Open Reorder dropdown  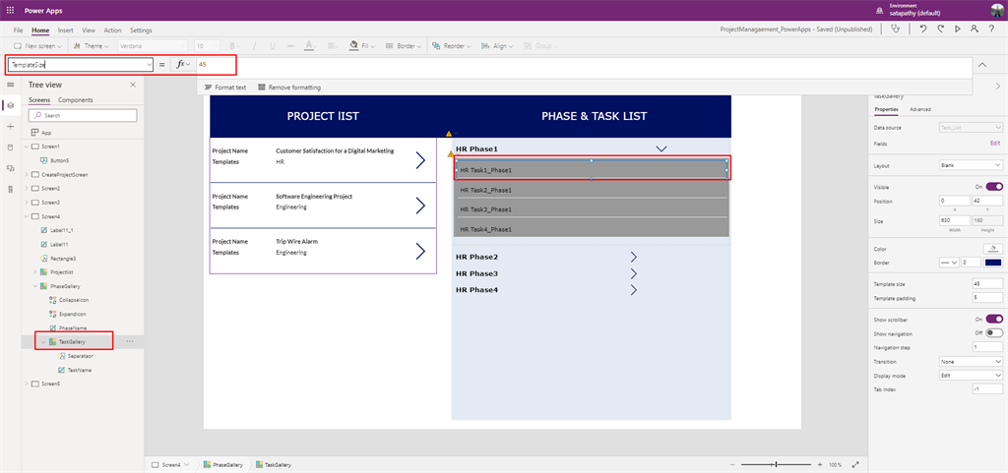click(x=452, y=46)
